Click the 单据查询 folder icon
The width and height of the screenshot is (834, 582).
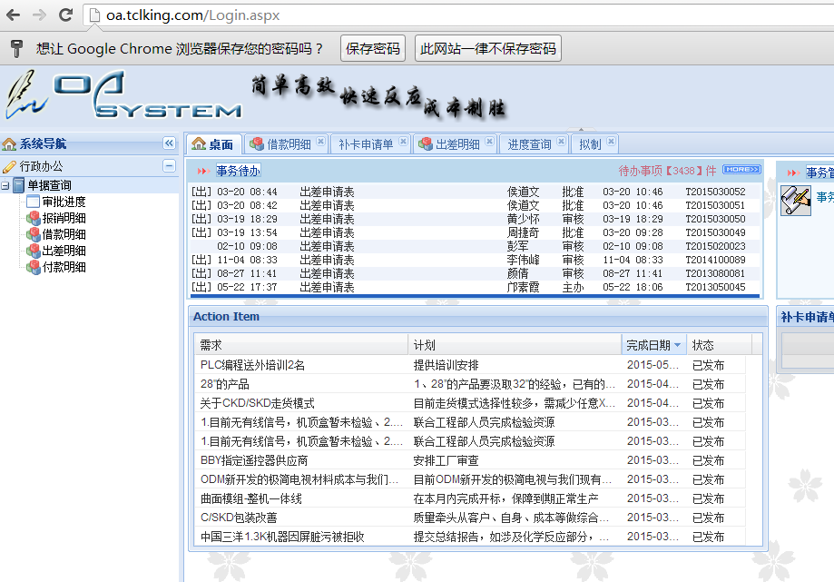click(x=19, y=185)
